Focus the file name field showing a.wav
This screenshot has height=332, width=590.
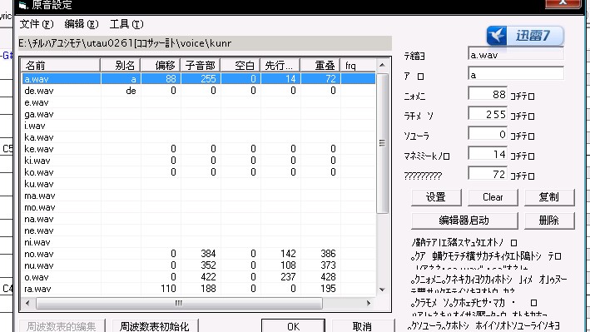[516, 55]
